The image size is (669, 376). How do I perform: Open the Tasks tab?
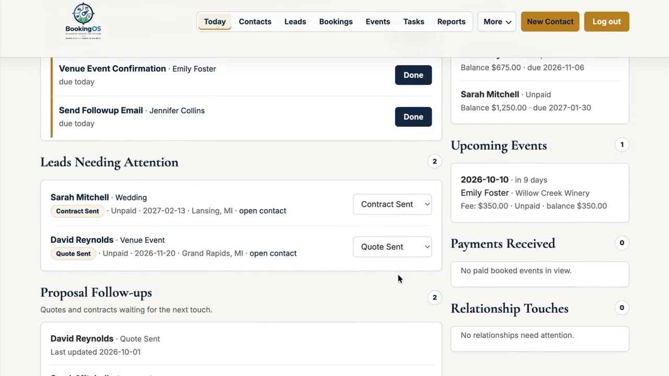coord(414,21)
